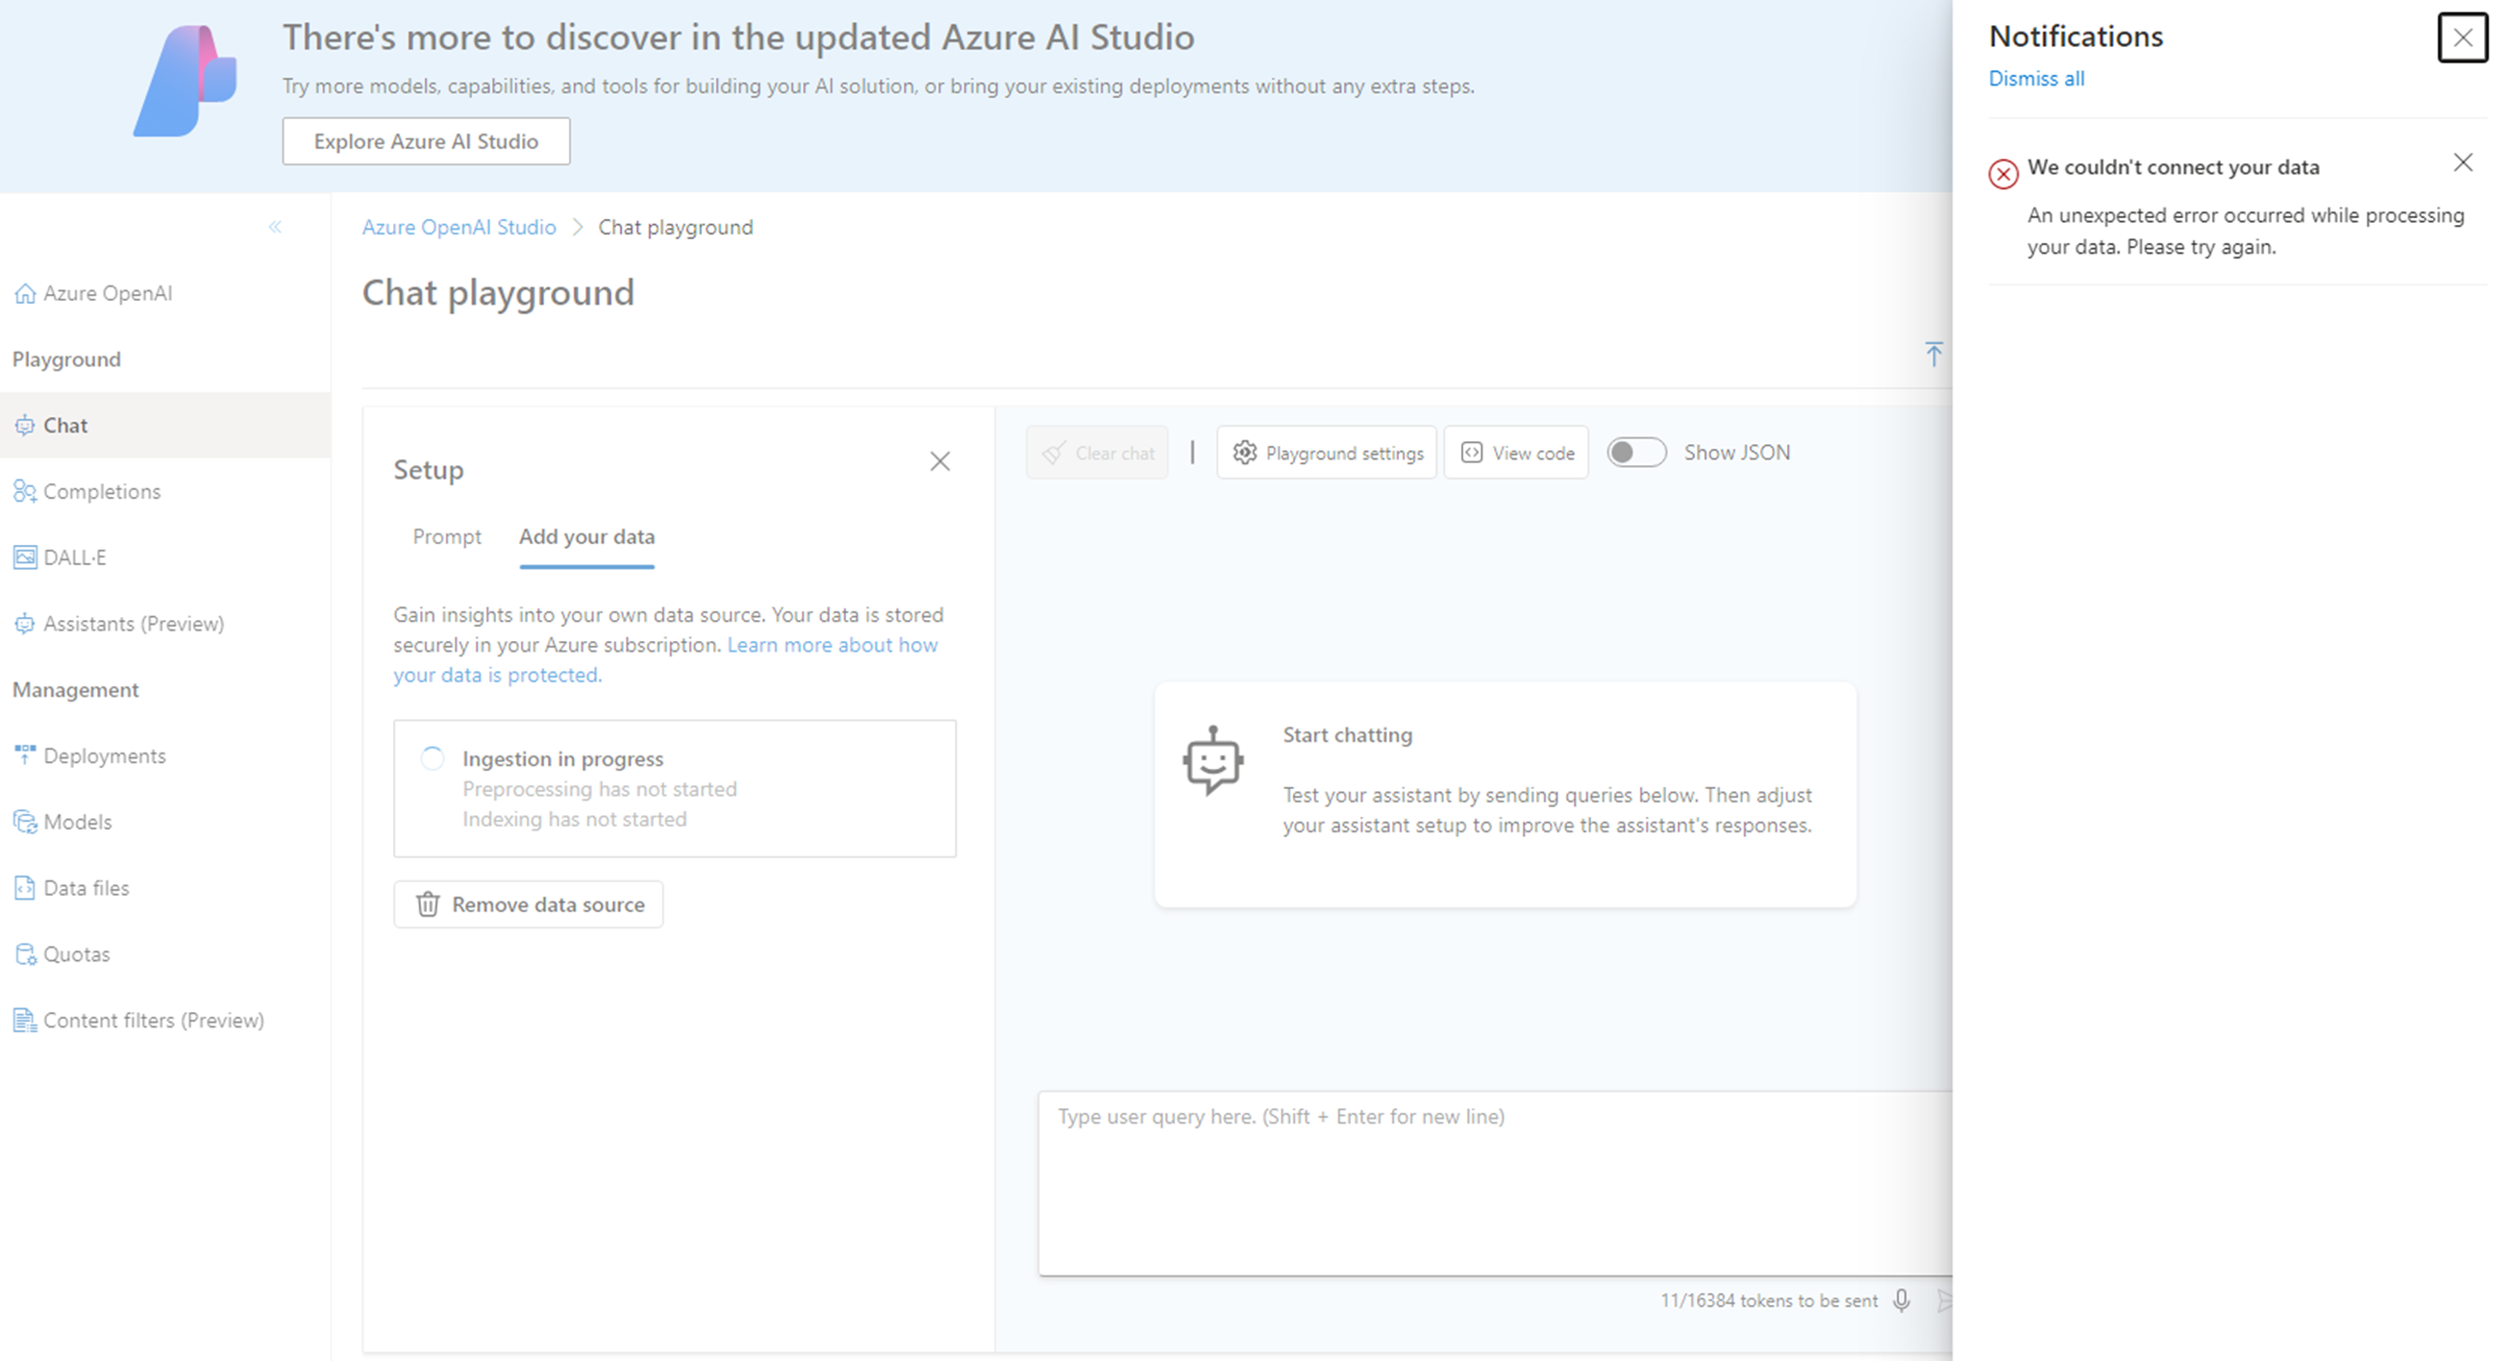The image size is (2513, 1361).
Task: Click the 'Start chatting' heading
Action: click(x=1347, y=735)
